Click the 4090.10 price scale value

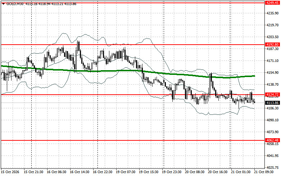pyautogui.click(x=272, y=120)
